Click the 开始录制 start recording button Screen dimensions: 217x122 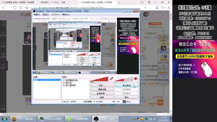pyautogui.click(x=126, y=89)
